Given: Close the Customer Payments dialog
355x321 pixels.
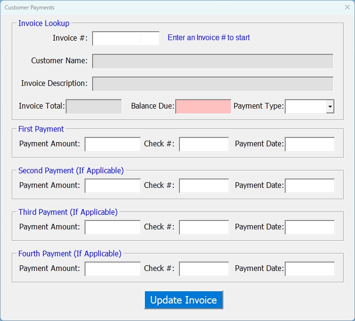Looking at the screenshot, I should point(347,7).
